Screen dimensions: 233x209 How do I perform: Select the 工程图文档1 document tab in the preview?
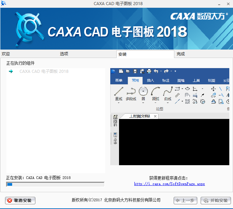pos(140,116)
